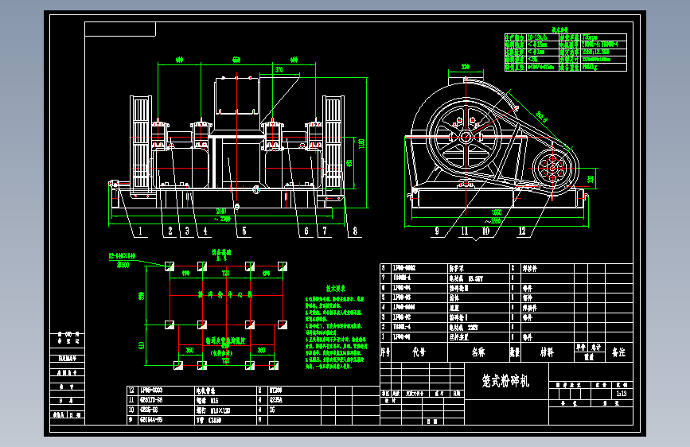Click the row number 12 cell in the lower parts list
Viewport: 690px width, 447px height.
coord(131,391)
